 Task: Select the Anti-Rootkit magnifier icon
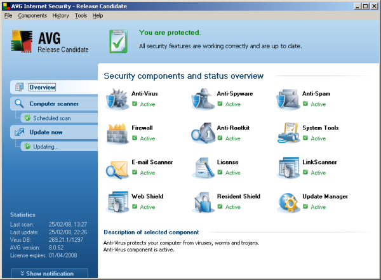pyautogui.click(x=203, y=133)
